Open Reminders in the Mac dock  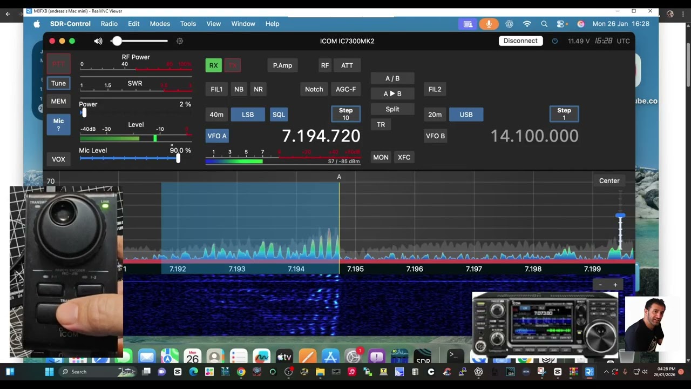[238, 357]
